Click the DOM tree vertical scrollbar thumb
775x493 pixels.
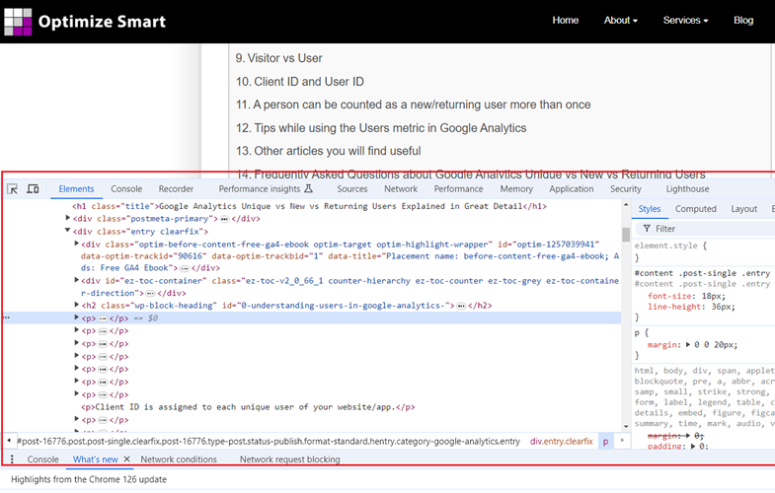pyautogui.click(x=626, y=235)
